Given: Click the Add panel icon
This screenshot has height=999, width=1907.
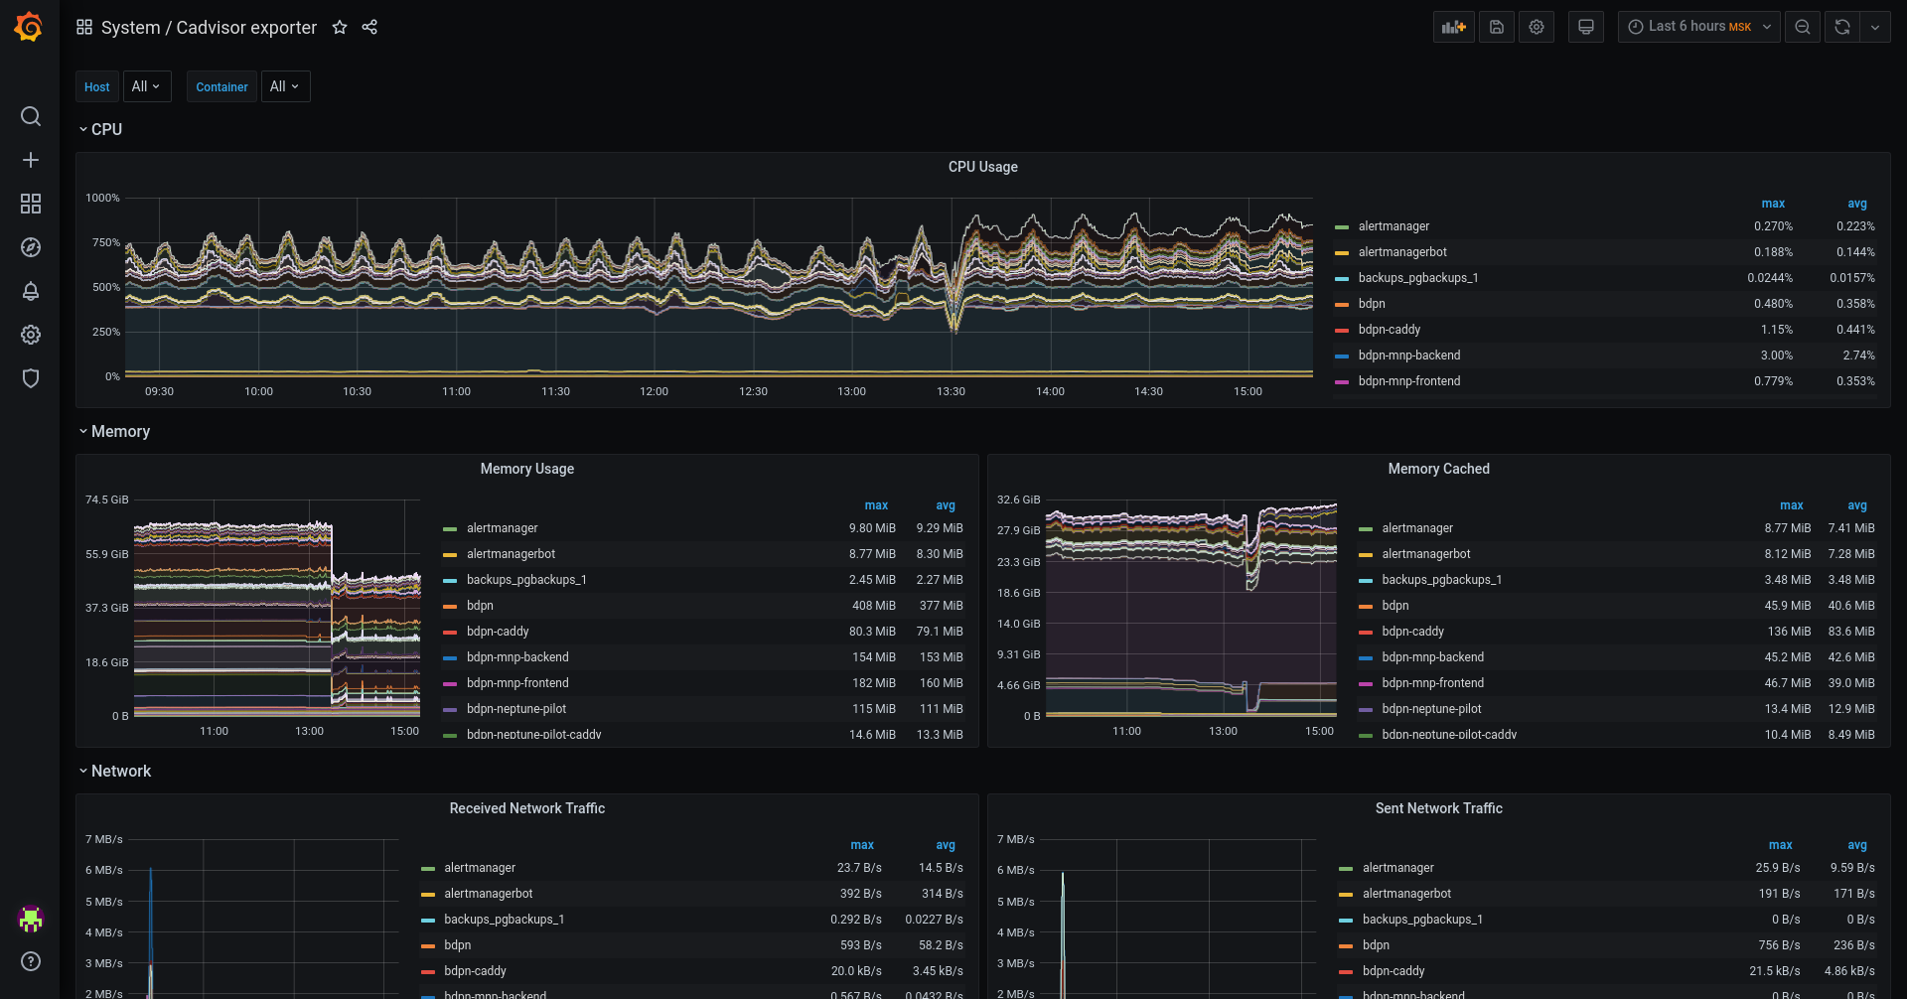Looking at the screenshot, I should [1453, 27].
